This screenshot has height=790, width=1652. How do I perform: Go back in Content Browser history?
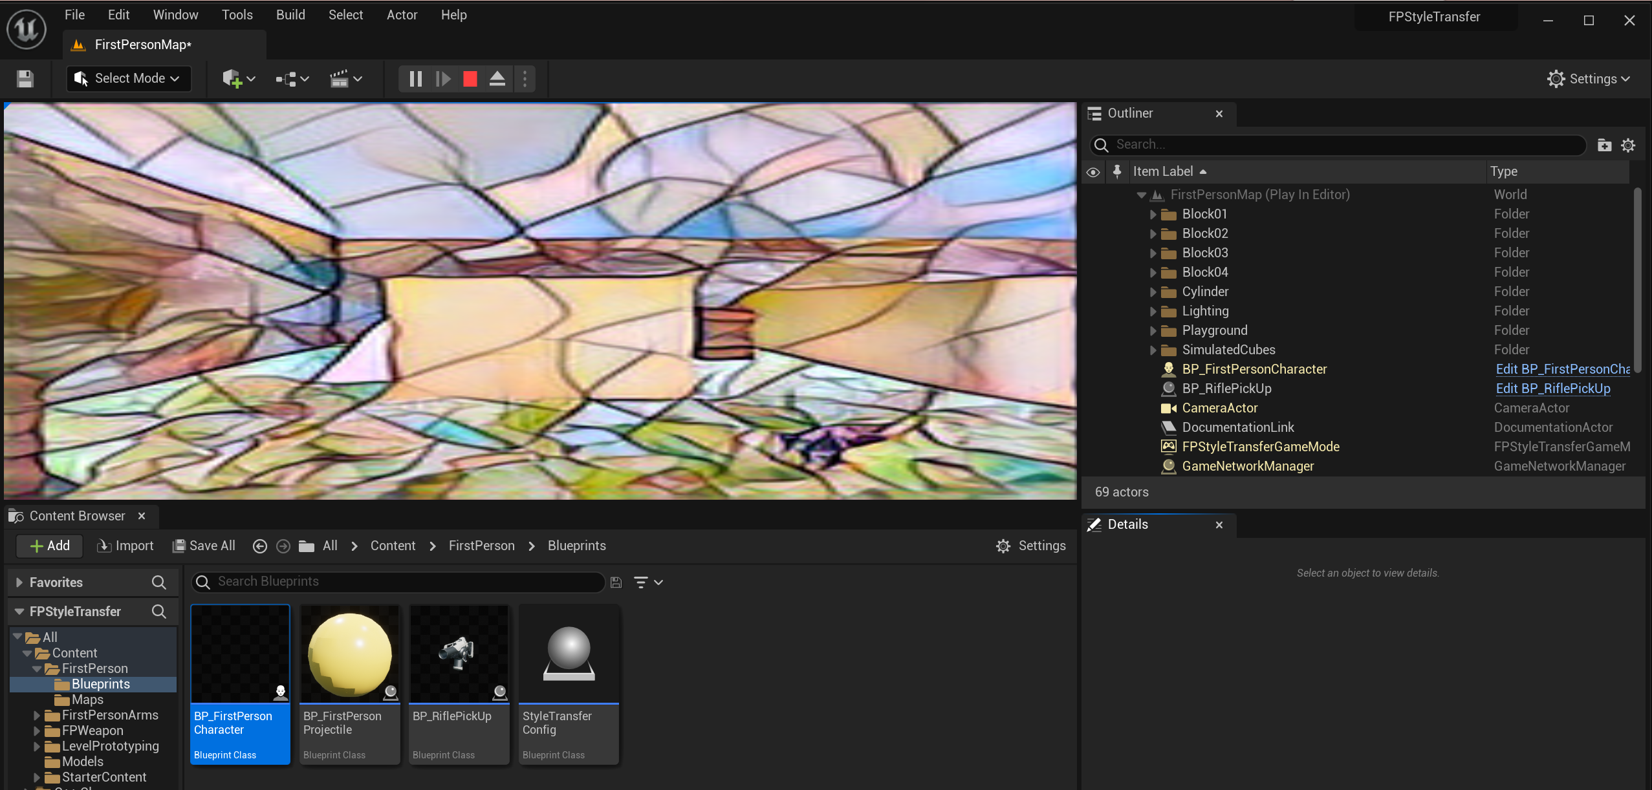(x=259, y=546)
